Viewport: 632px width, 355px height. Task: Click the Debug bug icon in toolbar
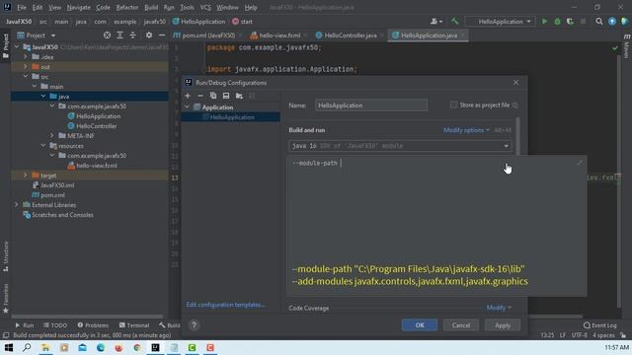tap(557, 22)
